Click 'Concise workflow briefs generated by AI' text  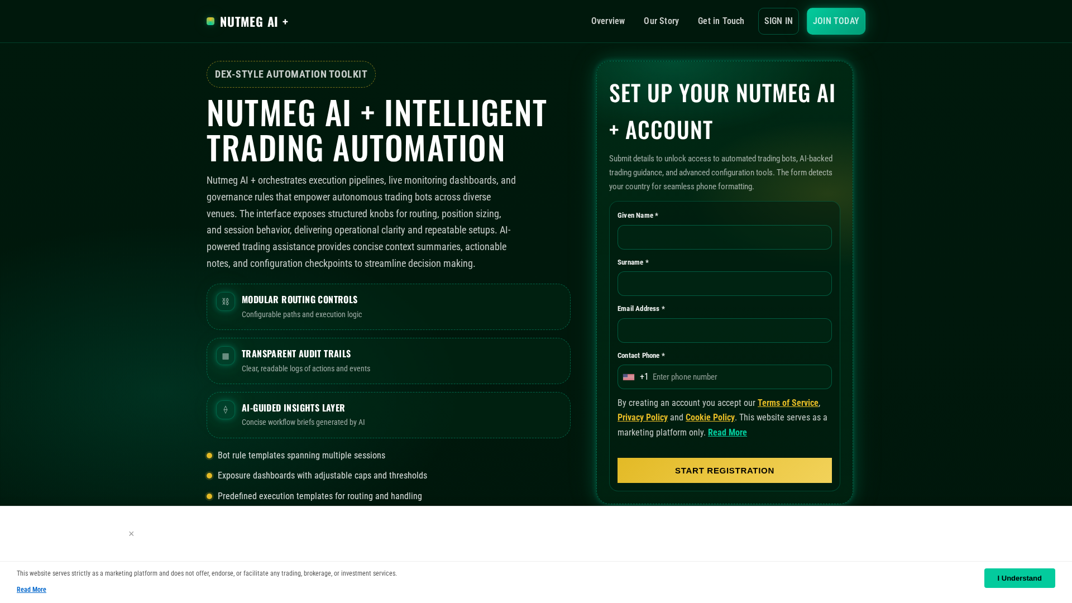click(303, 423)
